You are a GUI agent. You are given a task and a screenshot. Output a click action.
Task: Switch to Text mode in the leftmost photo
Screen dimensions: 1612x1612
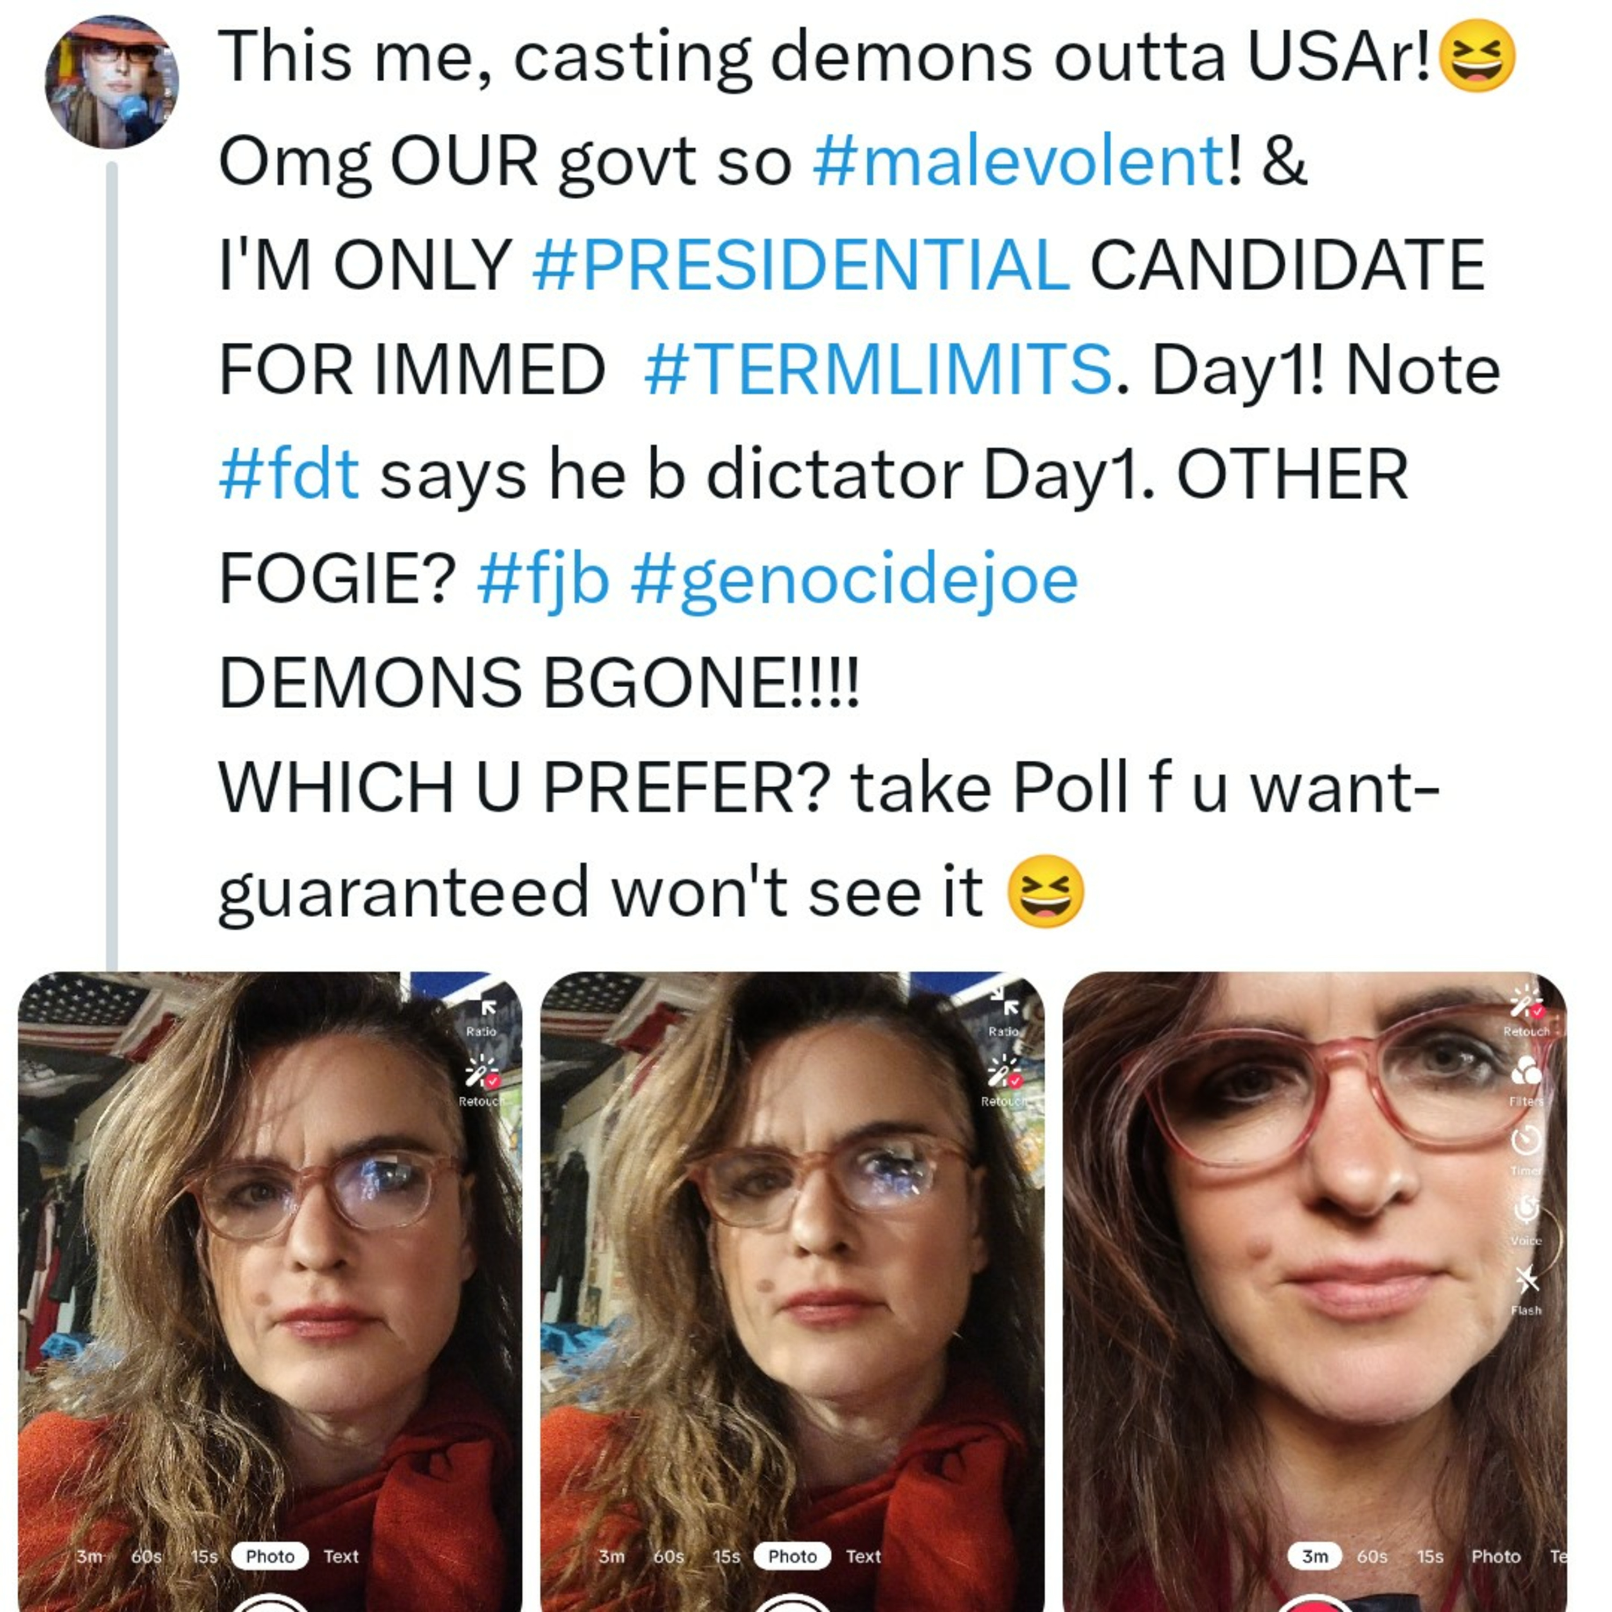tap(341, 1556)
